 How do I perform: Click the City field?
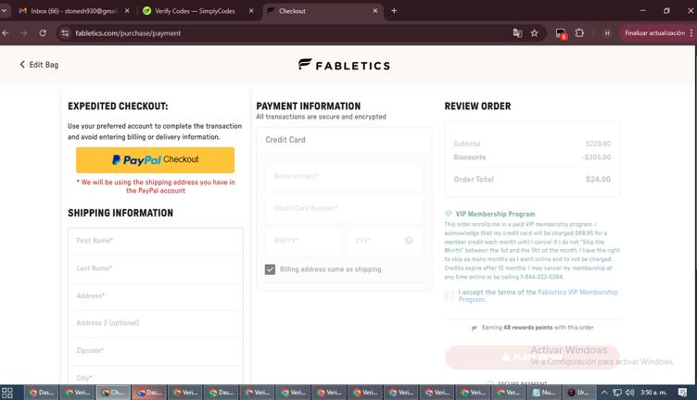pos(156,376)
